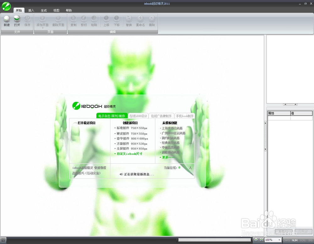314x244 pixels.
Task: Click the 属性 column header
Action: pyautogui.click(x=279, y=113)
